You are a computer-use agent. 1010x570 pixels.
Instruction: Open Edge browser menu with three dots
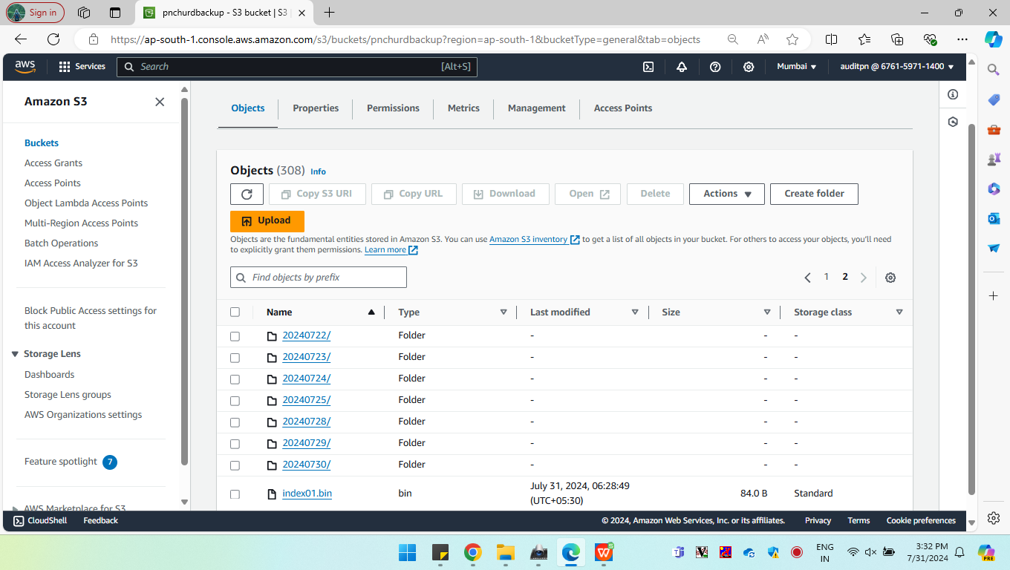click(962, 39)
